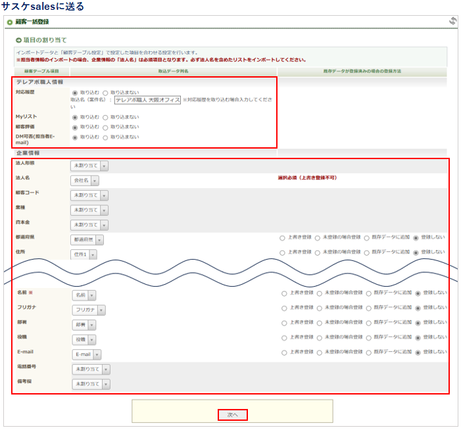Choose 登録しない for 都道府県 row
Image resolution: width=461 pixels, height=430 pixels.
point(416,238)
